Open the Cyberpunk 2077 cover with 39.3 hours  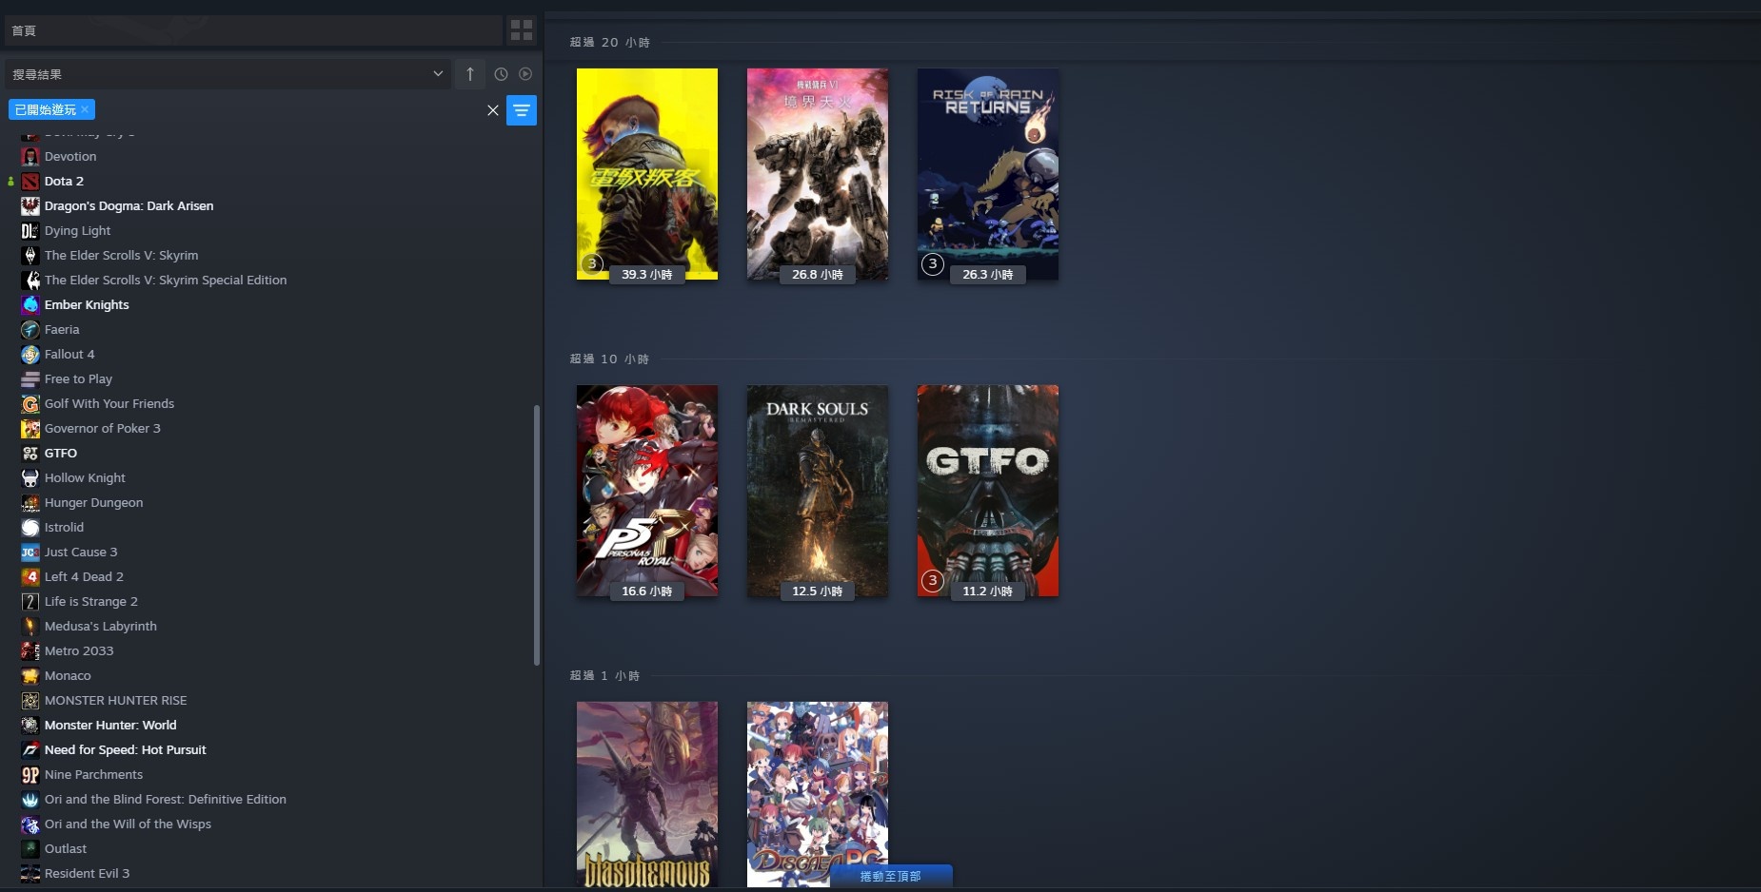click(x=647, y=174)
